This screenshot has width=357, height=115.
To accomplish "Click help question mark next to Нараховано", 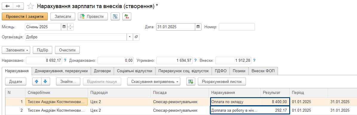I will point(65,61).
